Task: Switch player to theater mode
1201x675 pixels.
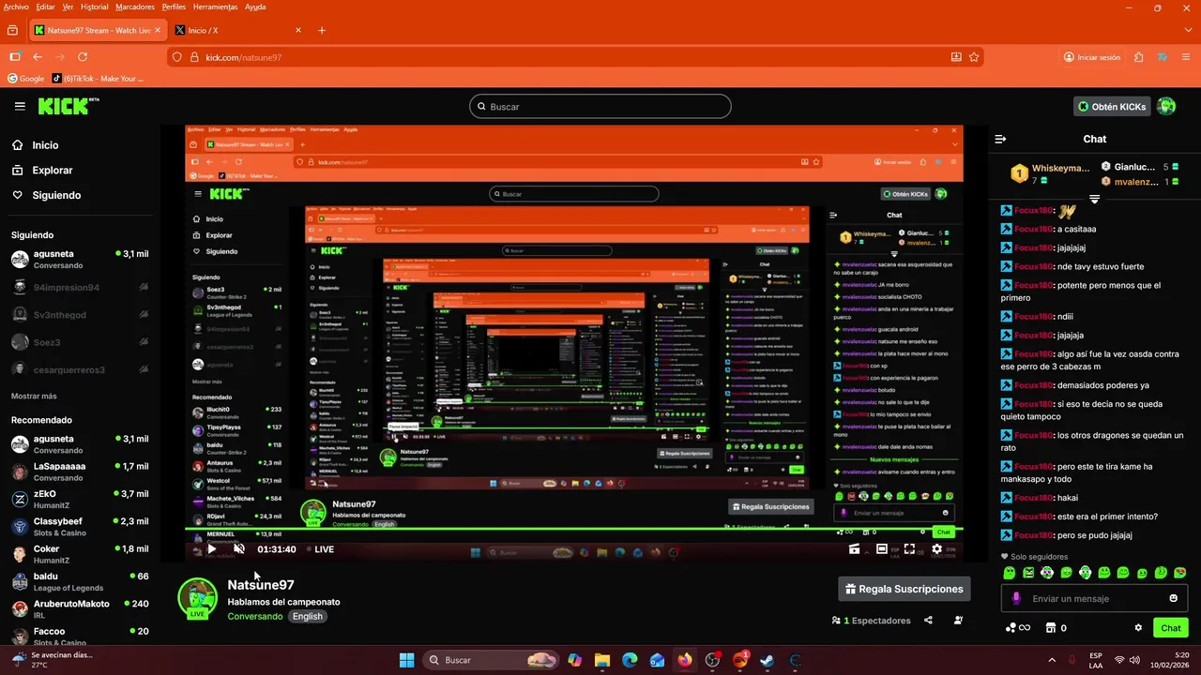Action: tap(882, 549)
